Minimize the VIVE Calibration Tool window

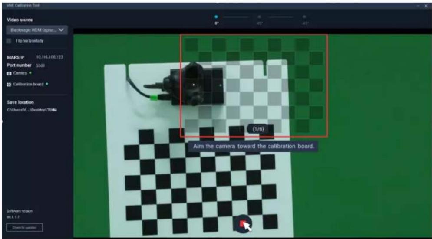[418, 6]
